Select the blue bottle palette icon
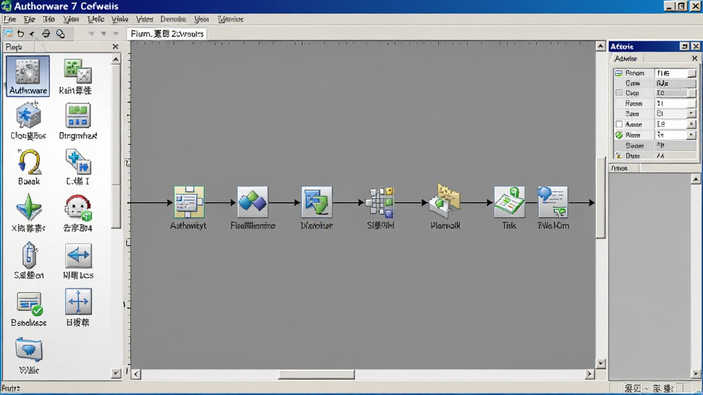Image resolution: width=703 pixels, height=395 pixels. tap(29, 255)
